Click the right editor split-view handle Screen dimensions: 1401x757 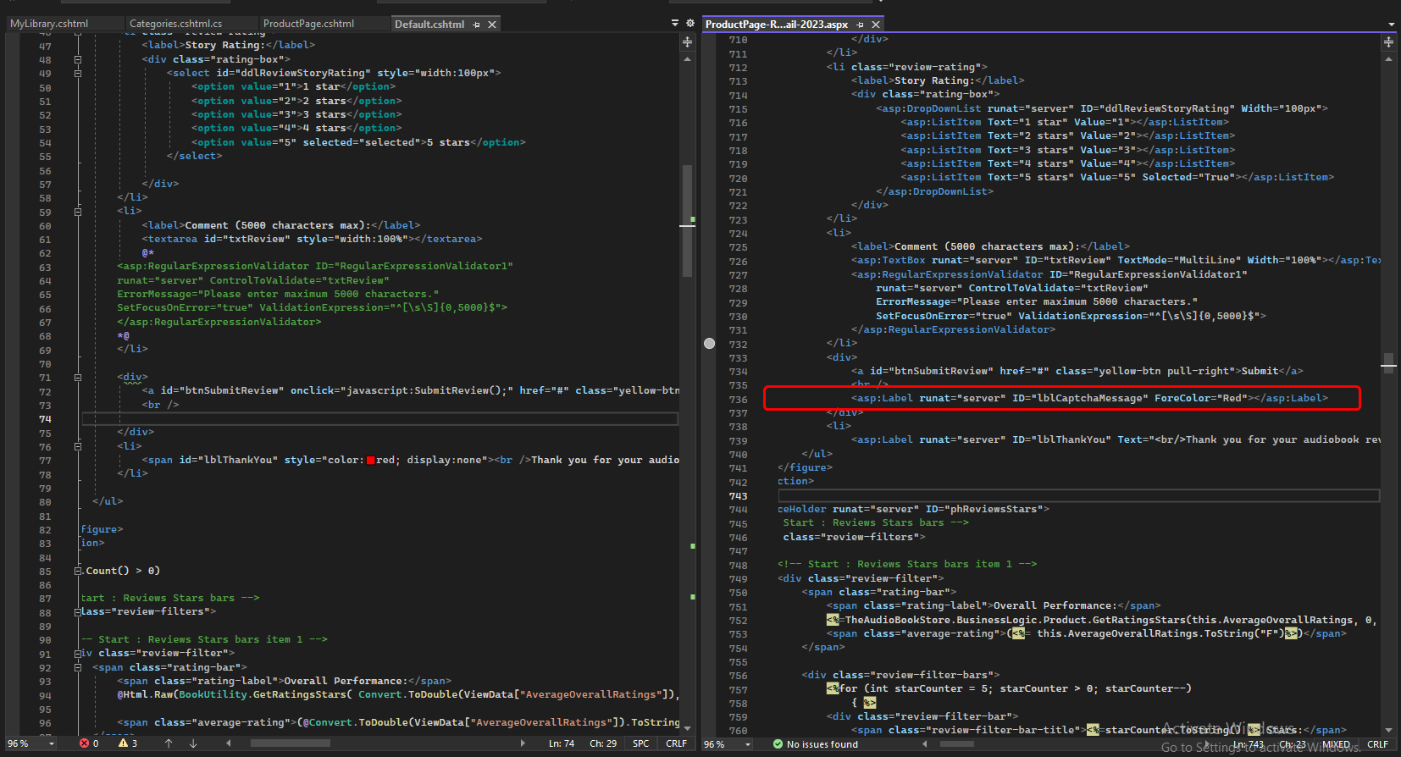[x=1388, y=41]
